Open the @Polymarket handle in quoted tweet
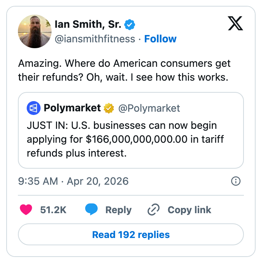This screenshot has height=265, width=264. coord(149,108)
